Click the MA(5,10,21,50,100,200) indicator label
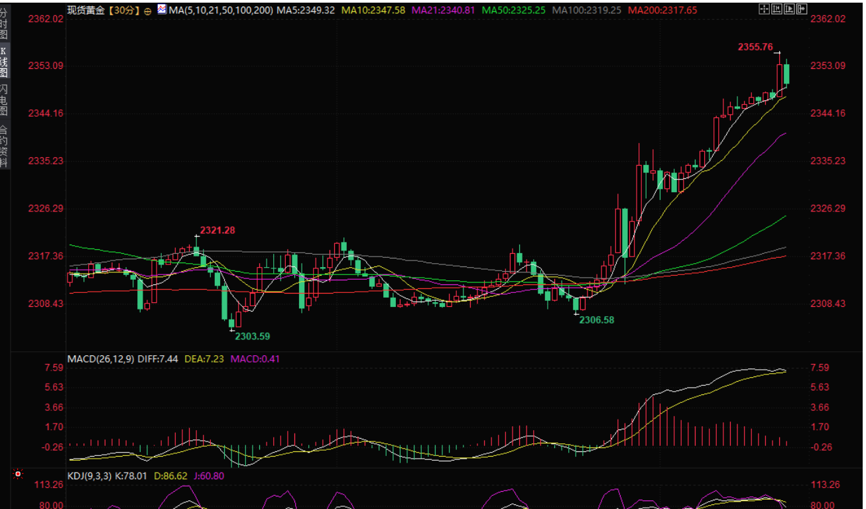Image resolution: width=866 pixels, height=509 pixels. click(221, 11)
